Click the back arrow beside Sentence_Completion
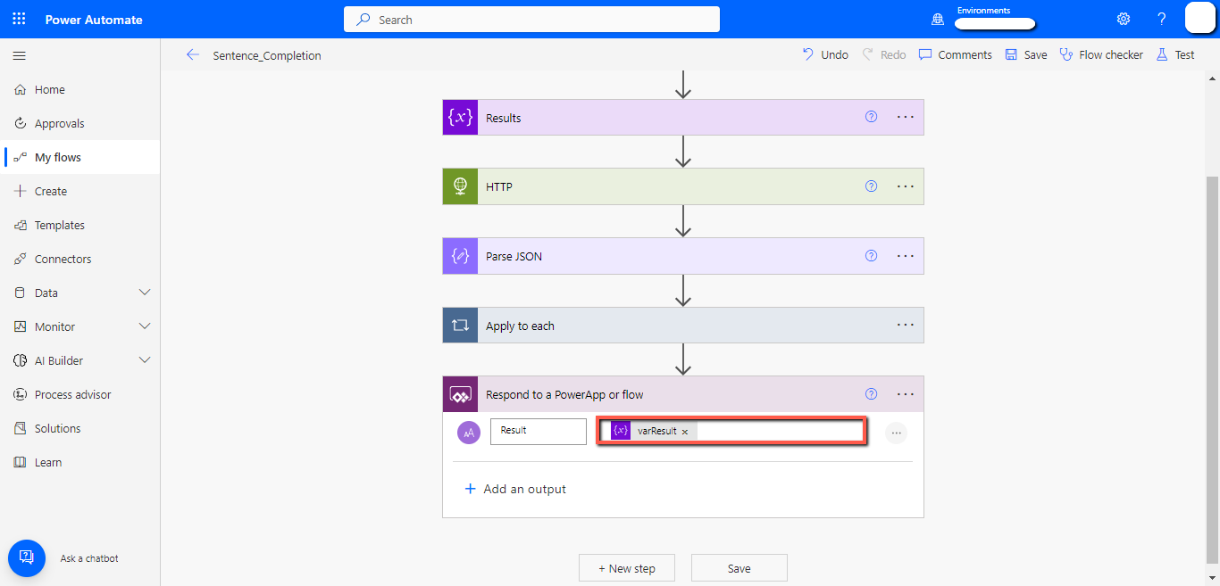Image resolution: width=1220 pixels, height=586 pixels. (x=192, y=54)
